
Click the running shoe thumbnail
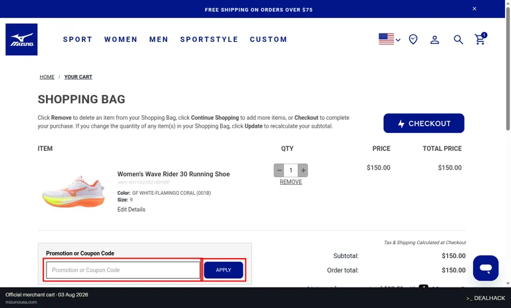[74, 192]
